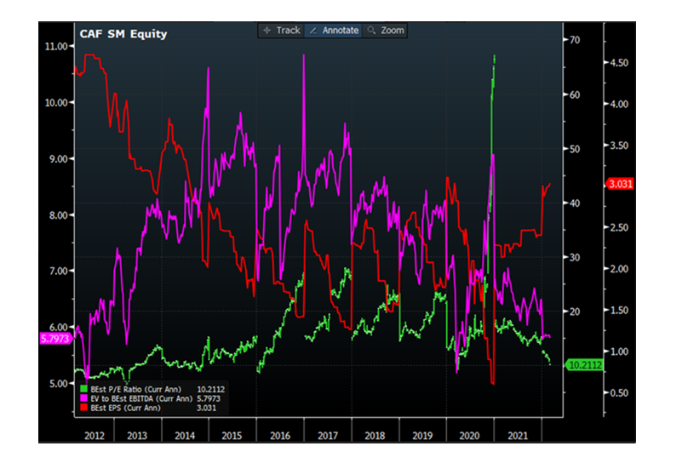Viewport: 682px width, 469px height.
Task: Click the 2016 label on the time axis
Action: point(280,434)
